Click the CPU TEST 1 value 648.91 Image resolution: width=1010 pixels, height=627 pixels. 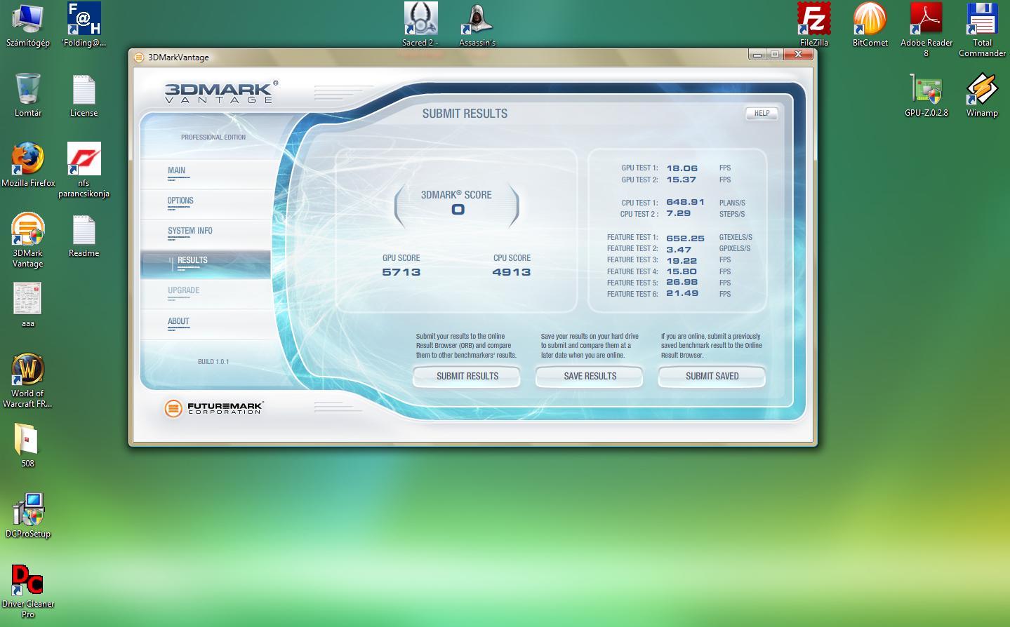[x=685, y=202]
